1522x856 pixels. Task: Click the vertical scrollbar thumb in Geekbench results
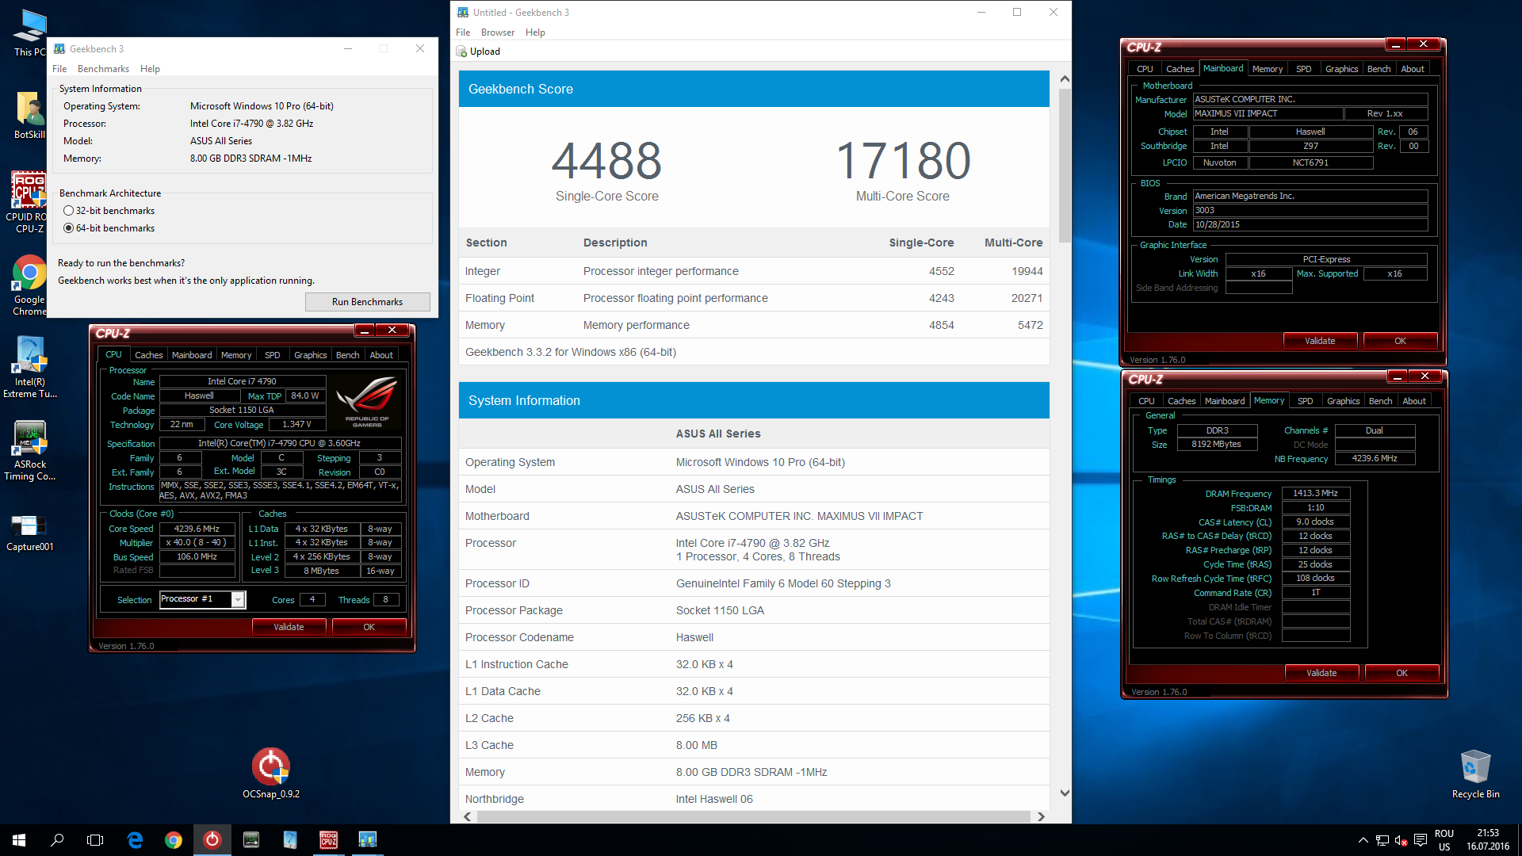point(1065,166)
